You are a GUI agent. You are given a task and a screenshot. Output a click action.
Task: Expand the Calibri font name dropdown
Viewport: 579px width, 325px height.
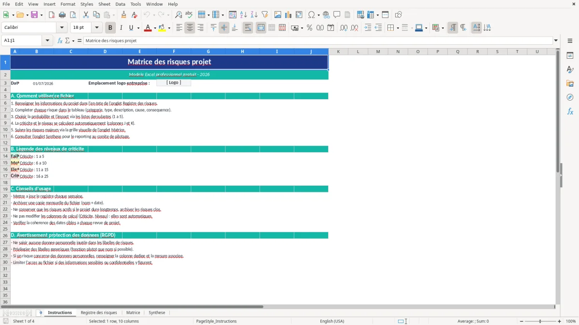pyautogui.click(x=61, y=28)
